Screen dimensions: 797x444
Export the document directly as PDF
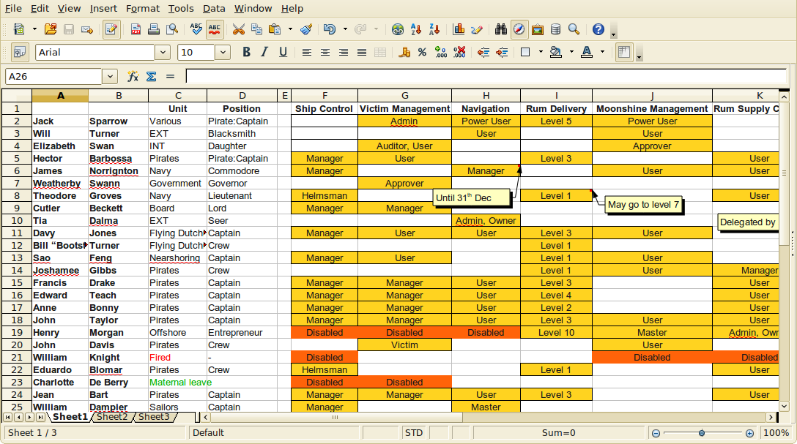pyautogui.click(x=136, y=29)
